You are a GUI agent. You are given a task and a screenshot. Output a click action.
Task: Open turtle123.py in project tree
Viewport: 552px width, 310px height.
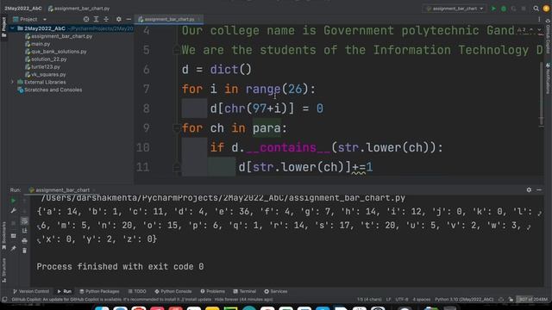[42, 67]
